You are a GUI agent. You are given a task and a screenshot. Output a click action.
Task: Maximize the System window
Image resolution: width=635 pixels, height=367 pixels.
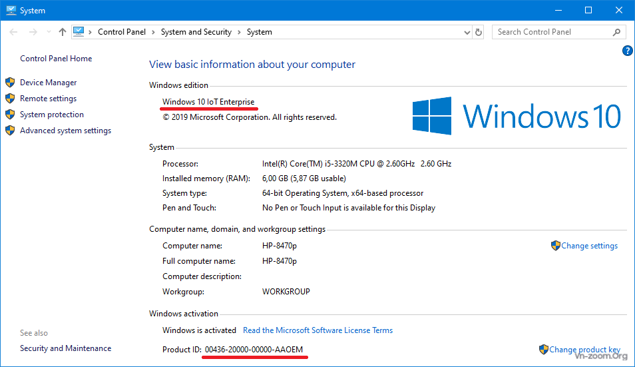pos(588,10)
